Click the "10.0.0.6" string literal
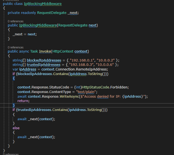The image size is (174, 155). click(x=105, y=65)
